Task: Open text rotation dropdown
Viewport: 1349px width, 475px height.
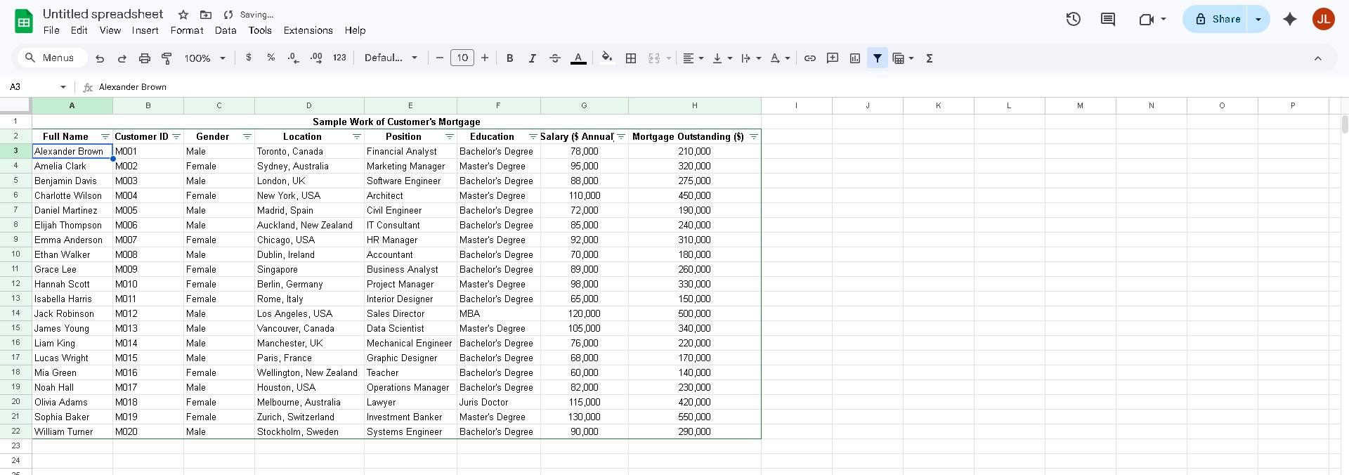Action: (780, 58)
